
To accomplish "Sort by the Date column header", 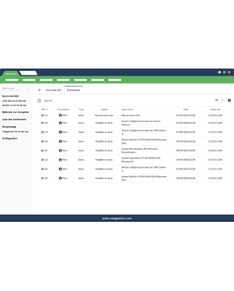I will (186, 109).
